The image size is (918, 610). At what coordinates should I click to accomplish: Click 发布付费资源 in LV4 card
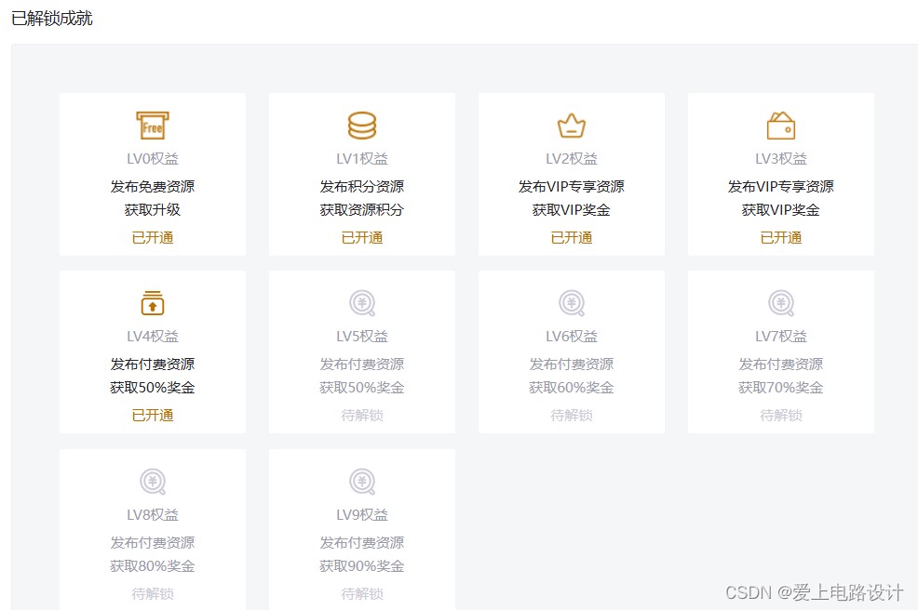[x=152, y=365]
